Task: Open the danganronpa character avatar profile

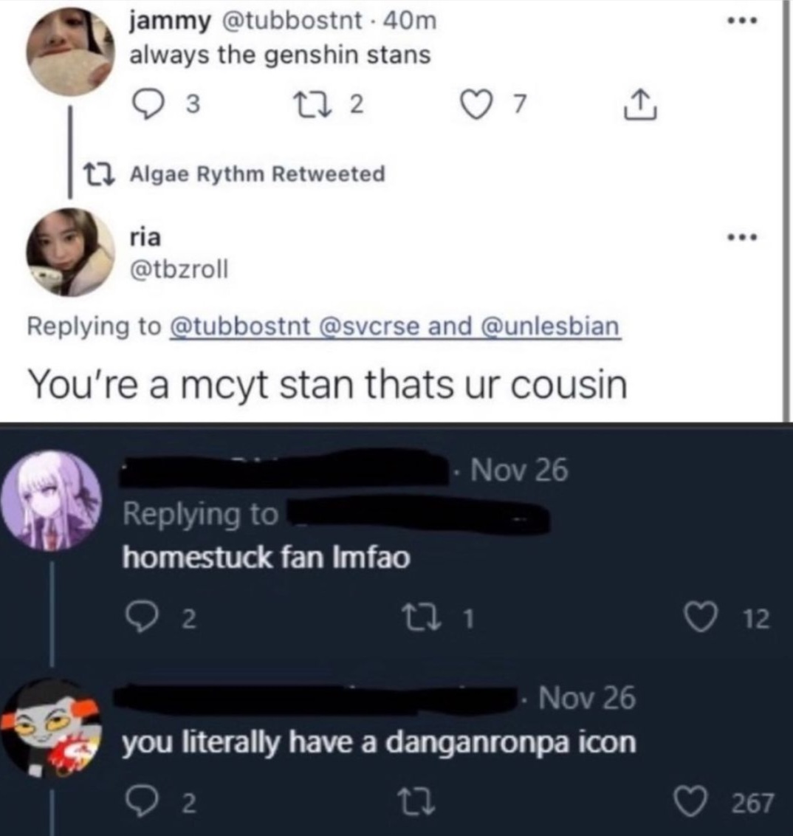Action: coord(51,501)
